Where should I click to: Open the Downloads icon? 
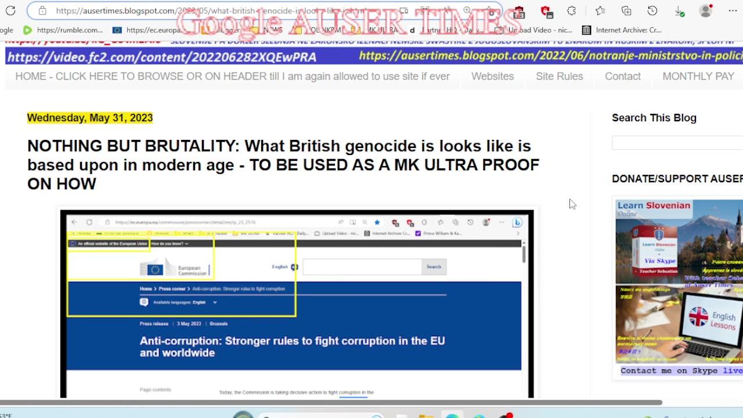click(x=680, y=10)
